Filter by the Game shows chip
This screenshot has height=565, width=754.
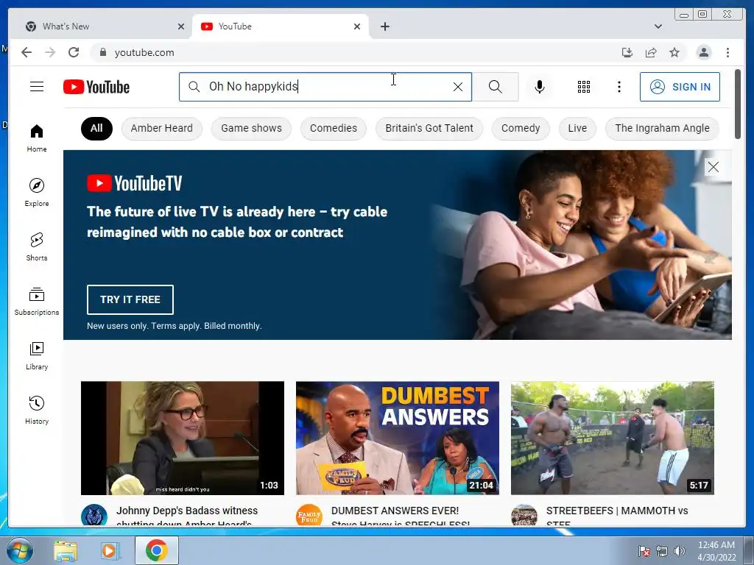251,128
